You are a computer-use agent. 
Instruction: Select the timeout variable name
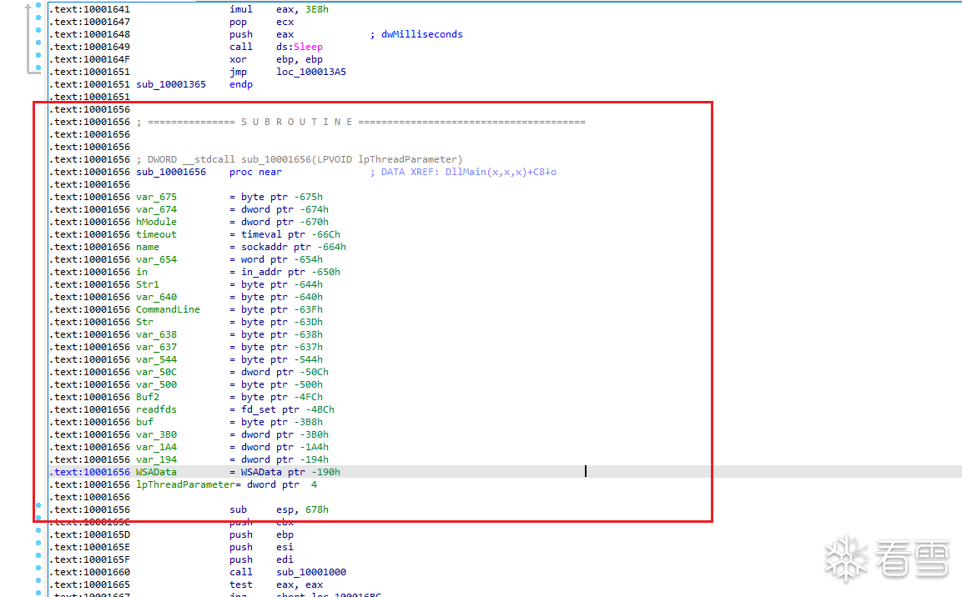pyautogui.click(x=156, y=234)
